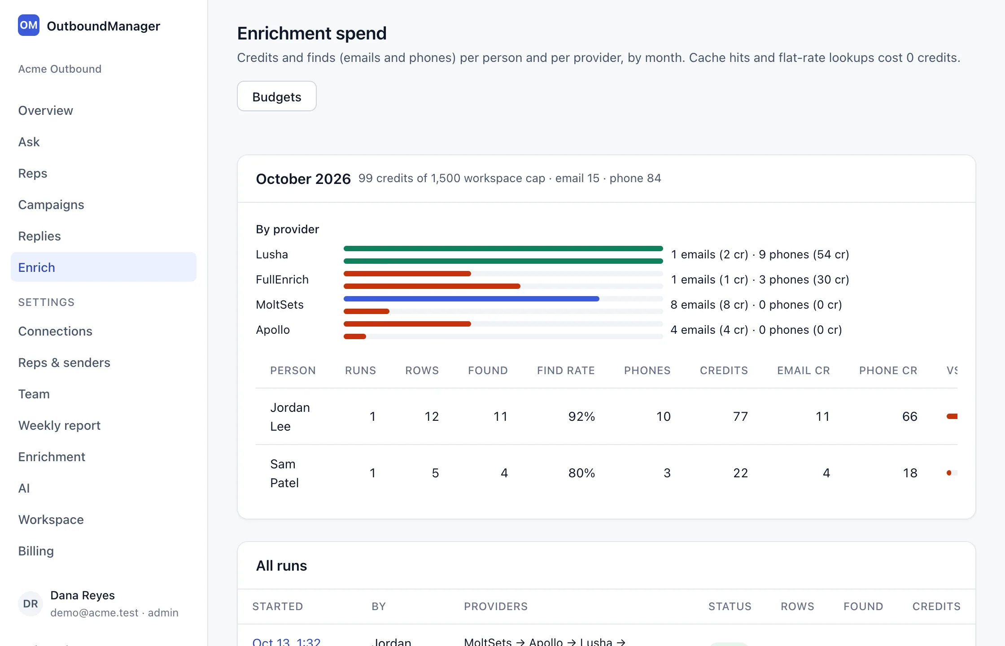
Task: Select the Sam Patel row name
Action: point(284,473)
